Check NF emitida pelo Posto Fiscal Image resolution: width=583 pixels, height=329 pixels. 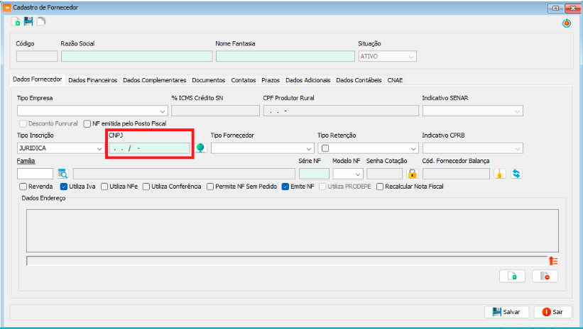[87, 123]
